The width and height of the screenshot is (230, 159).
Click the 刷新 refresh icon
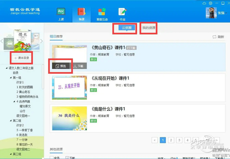click(x=214, y=37)
